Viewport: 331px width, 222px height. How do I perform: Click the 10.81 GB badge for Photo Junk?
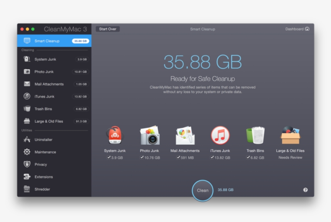[80, 72]
